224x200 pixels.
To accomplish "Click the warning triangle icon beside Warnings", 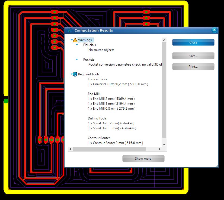I will tap(75, 40).
